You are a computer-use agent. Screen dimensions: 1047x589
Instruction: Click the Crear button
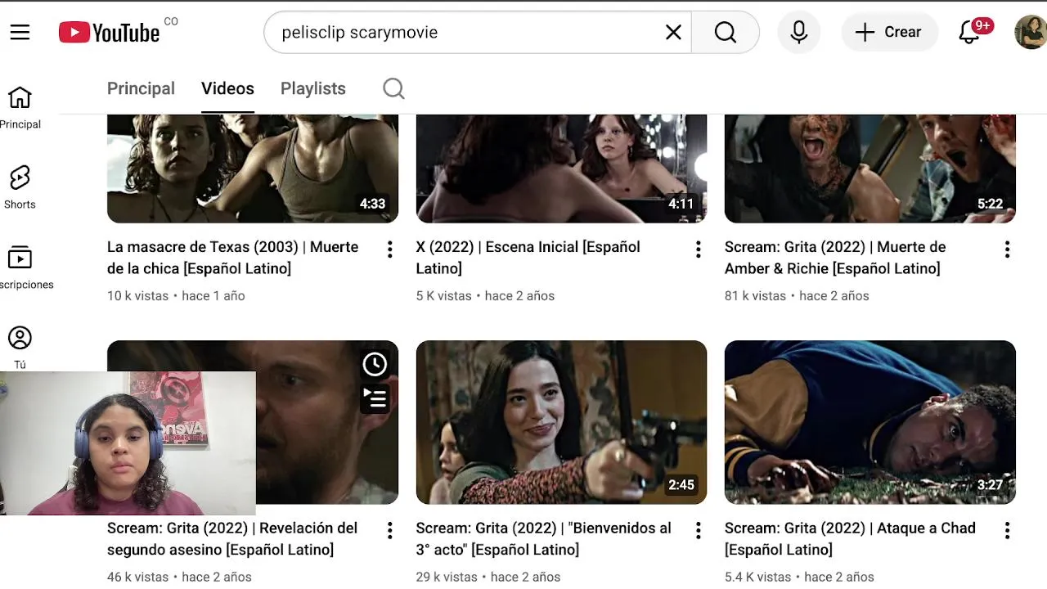pyautogui.click(x=888, y=32)
